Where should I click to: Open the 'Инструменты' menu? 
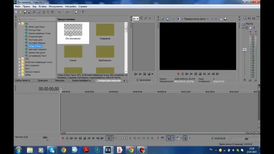[56, 6]
